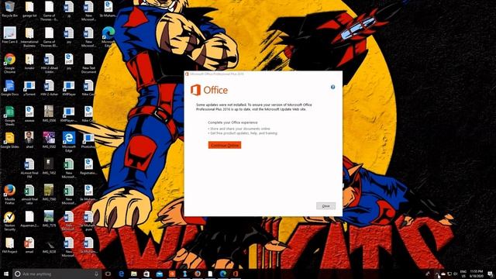Viewport: 496px width, 279px height.
Task: Click the Cortana microphone icon
Action: (96, 274)
